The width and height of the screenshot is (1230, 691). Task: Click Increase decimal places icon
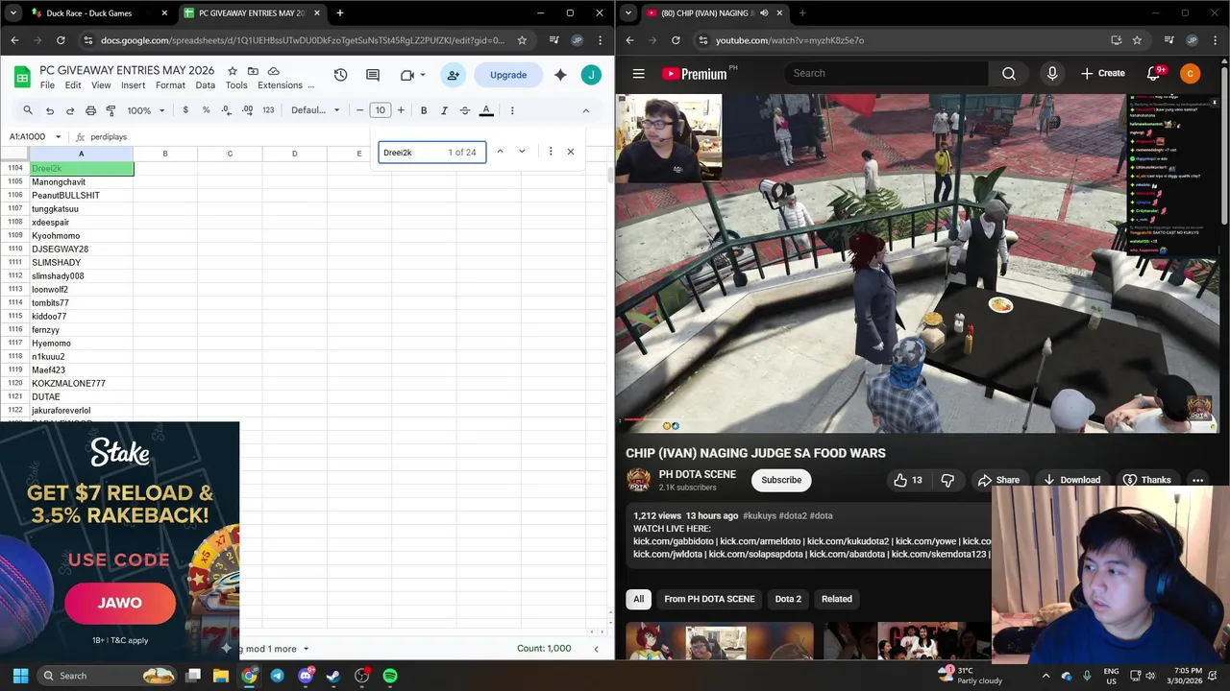tap(247, 110)
